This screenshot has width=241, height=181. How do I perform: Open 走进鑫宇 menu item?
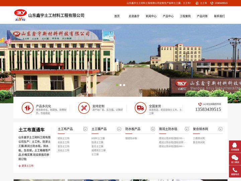pyautogui.click(x=134, y=16)
